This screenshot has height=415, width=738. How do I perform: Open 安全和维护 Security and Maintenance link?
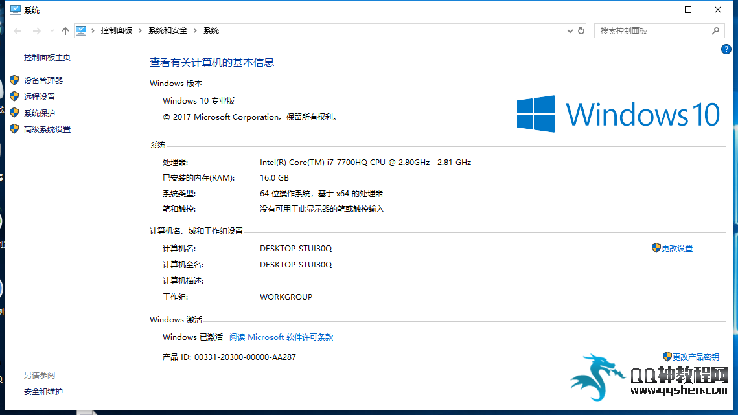43,392
